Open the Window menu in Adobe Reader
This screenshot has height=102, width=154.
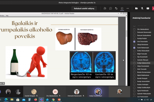coord(2,16)
